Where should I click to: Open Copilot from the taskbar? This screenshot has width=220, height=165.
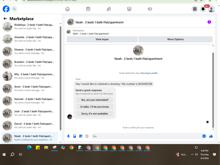[x=63, y=147]
